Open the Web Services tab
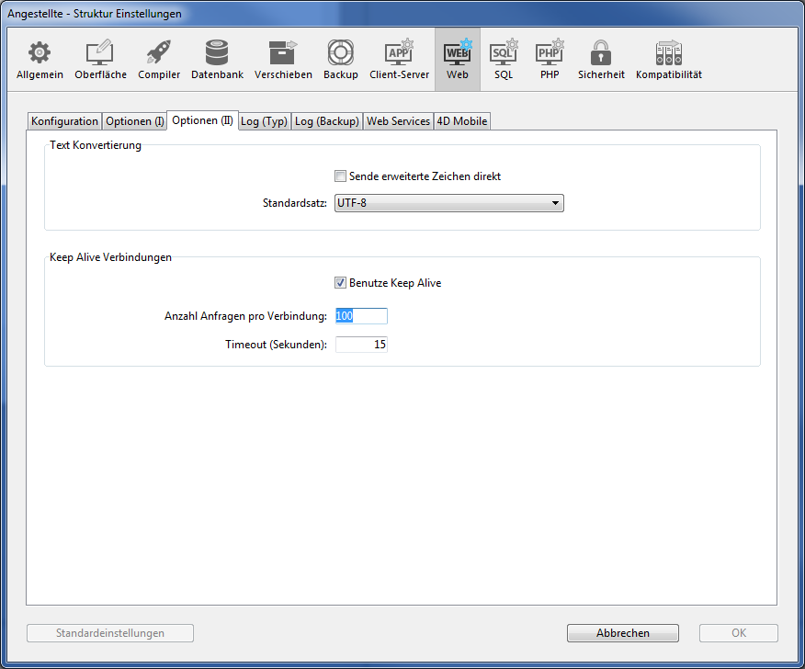Image resolution: width=805 pixels, height=669 pixels. pyautogui.click(x=398, y=121)
